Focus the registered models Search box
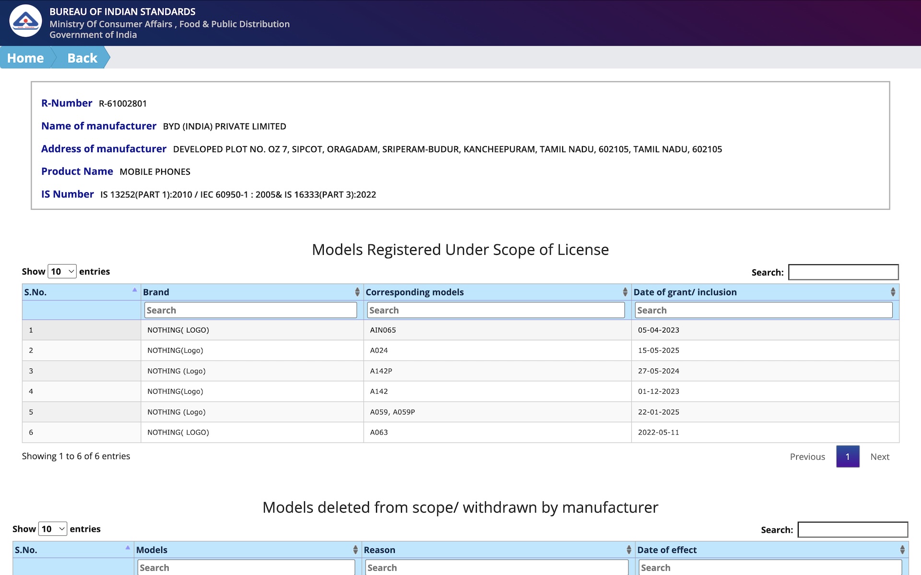 click(x=843, y=272)
